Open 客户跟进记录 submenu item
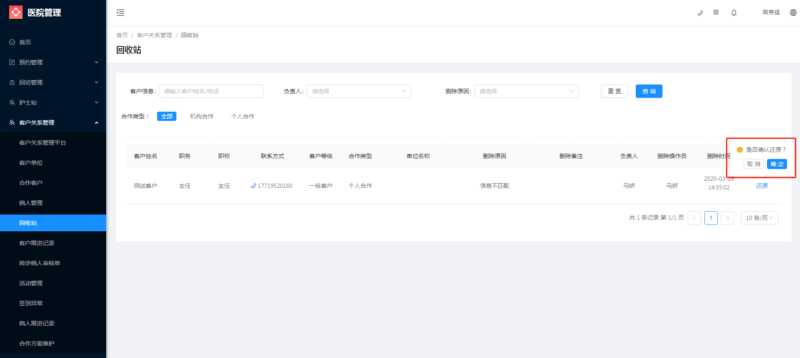 [53, 243]
